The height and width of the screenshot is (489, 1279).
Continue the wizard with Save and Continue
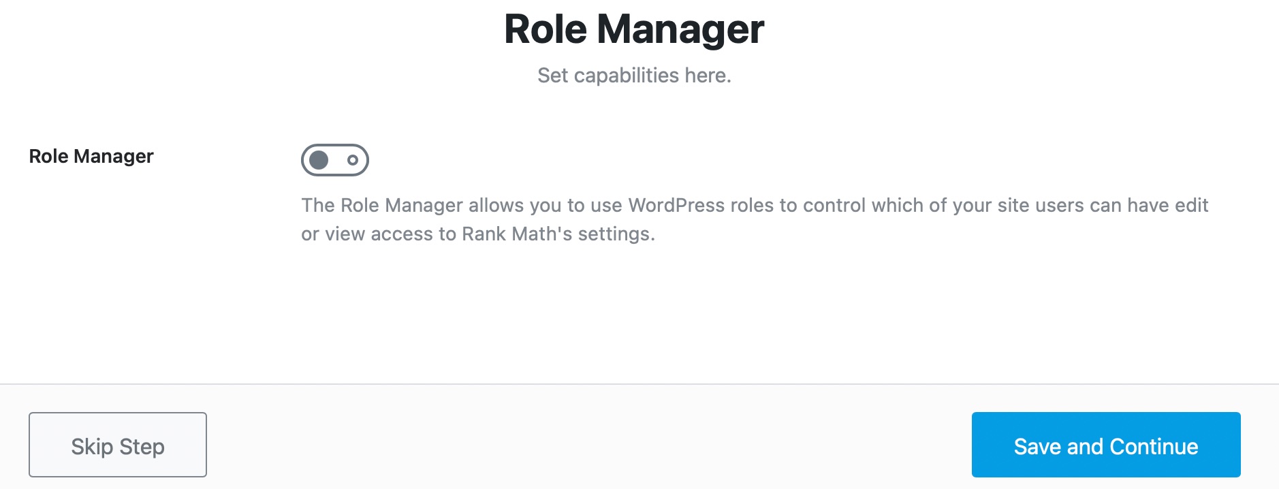tap(1105, 445)
